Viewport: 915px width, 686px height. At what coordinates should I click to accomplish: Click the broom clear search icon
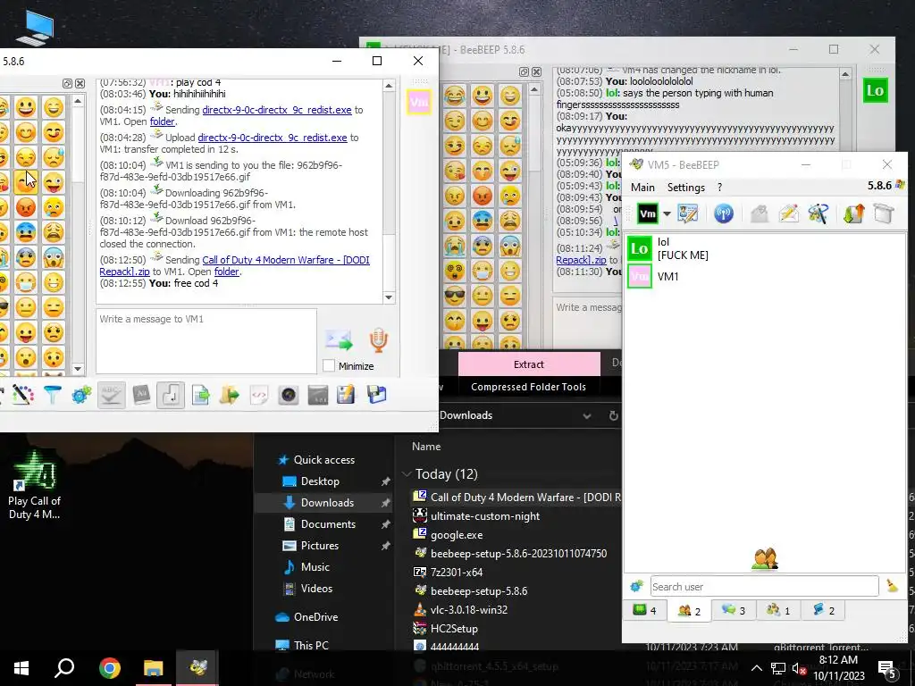point(892,586)
